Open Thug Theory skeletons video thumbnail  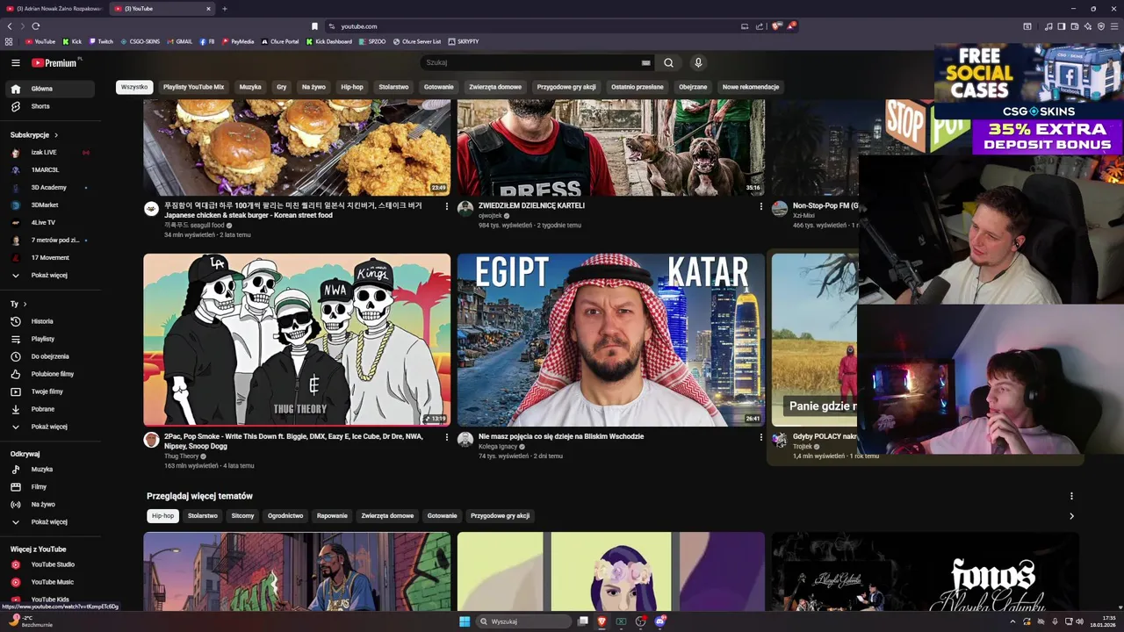tap(297, 340)
